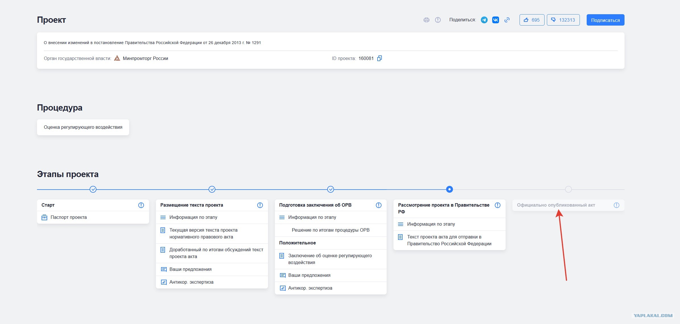680x324 pixels.
Task: Click list icon for Информация по этапу in Рассмотрение
Action: point(401,224)
